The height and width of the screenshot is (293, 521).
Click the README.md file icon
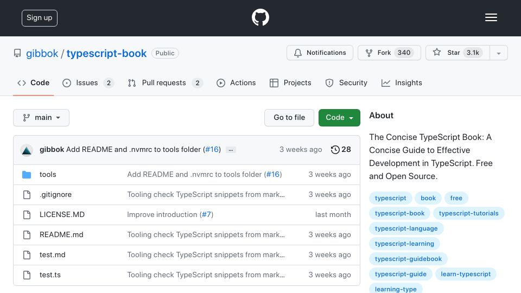(27, 235)
